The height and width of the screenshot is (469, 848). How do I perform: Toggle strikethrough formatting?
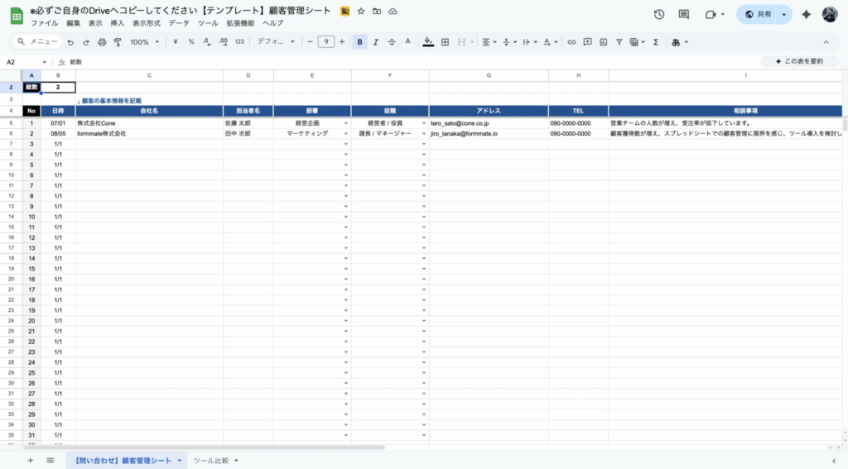click(391, 41)
